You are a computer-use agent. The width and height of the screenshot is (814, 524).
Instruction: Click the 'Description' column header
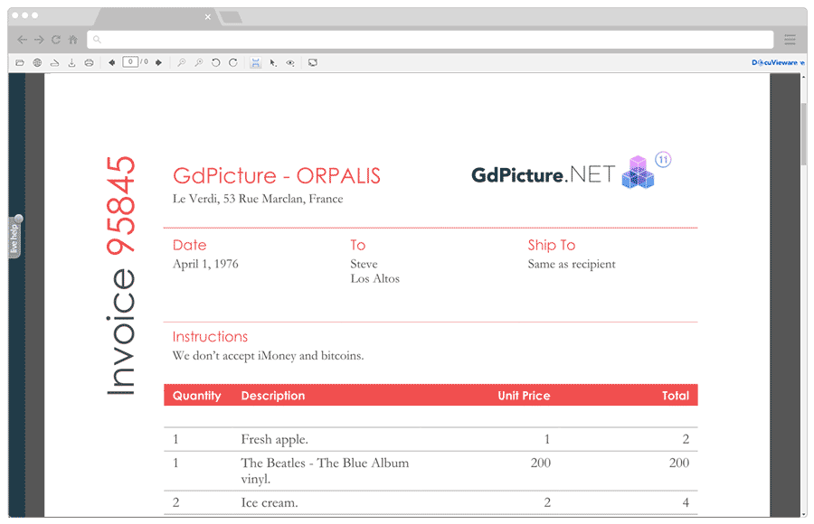pyautogui.click(x=273, y=396)
